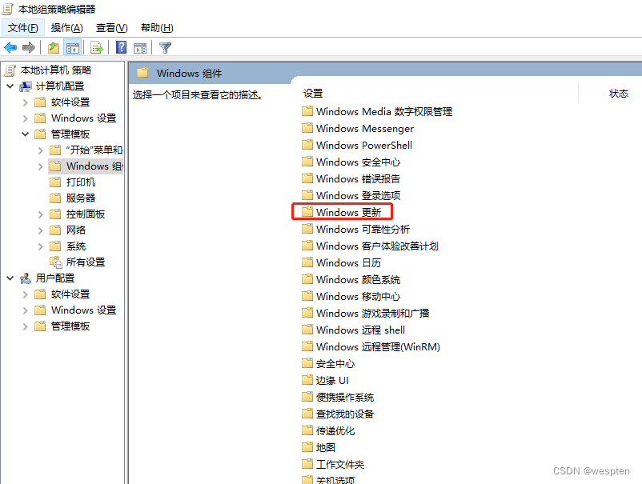
Task: Collapse the 用户配置 tree node
Action: click(10, 278)
